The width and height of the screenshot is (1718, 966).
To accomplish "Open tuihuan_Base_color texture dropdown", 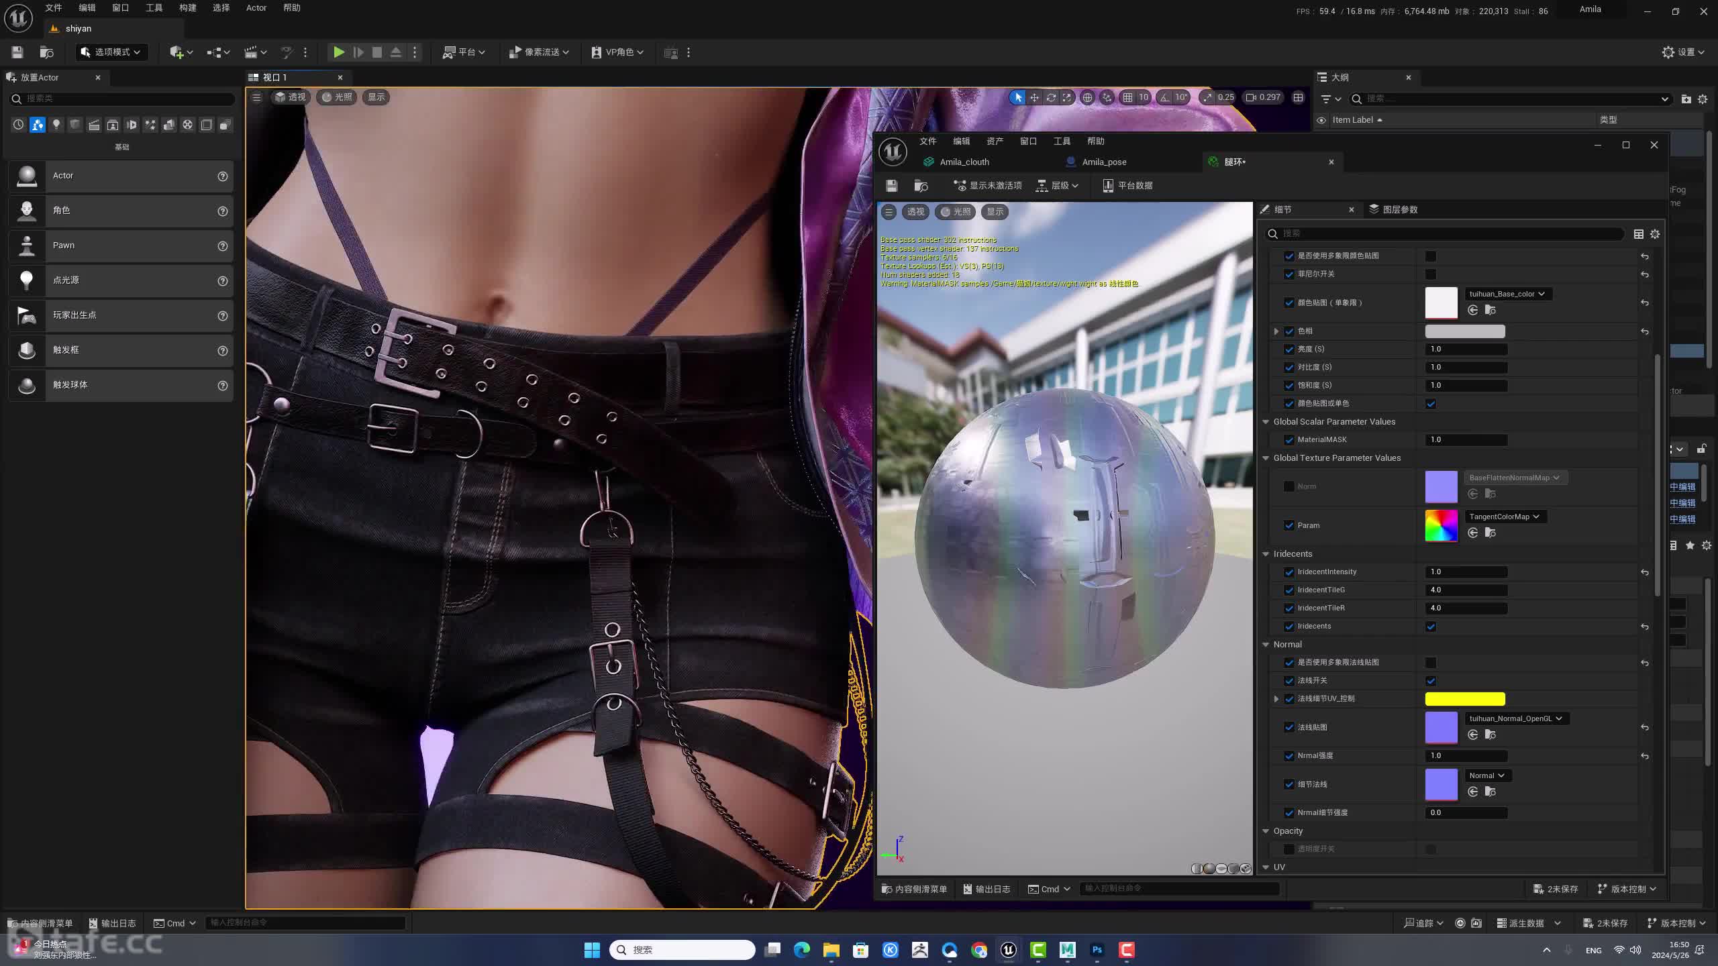I will coord(1507,294).
